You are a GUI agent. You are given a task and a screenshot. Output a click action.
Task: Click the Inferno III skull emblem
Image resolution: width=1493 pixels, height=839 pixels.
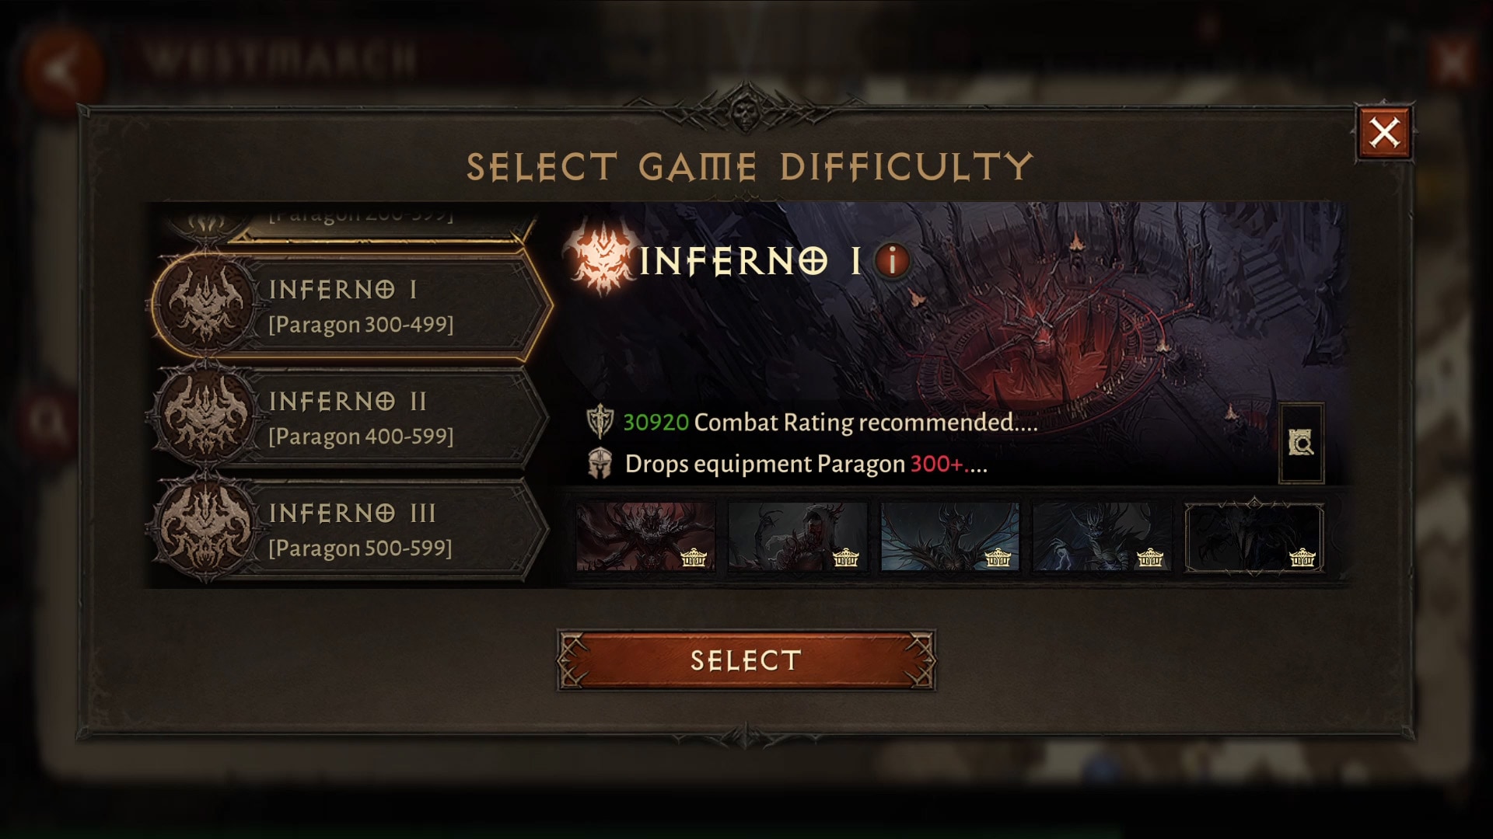pyautogui.click(x=206, y=527)
